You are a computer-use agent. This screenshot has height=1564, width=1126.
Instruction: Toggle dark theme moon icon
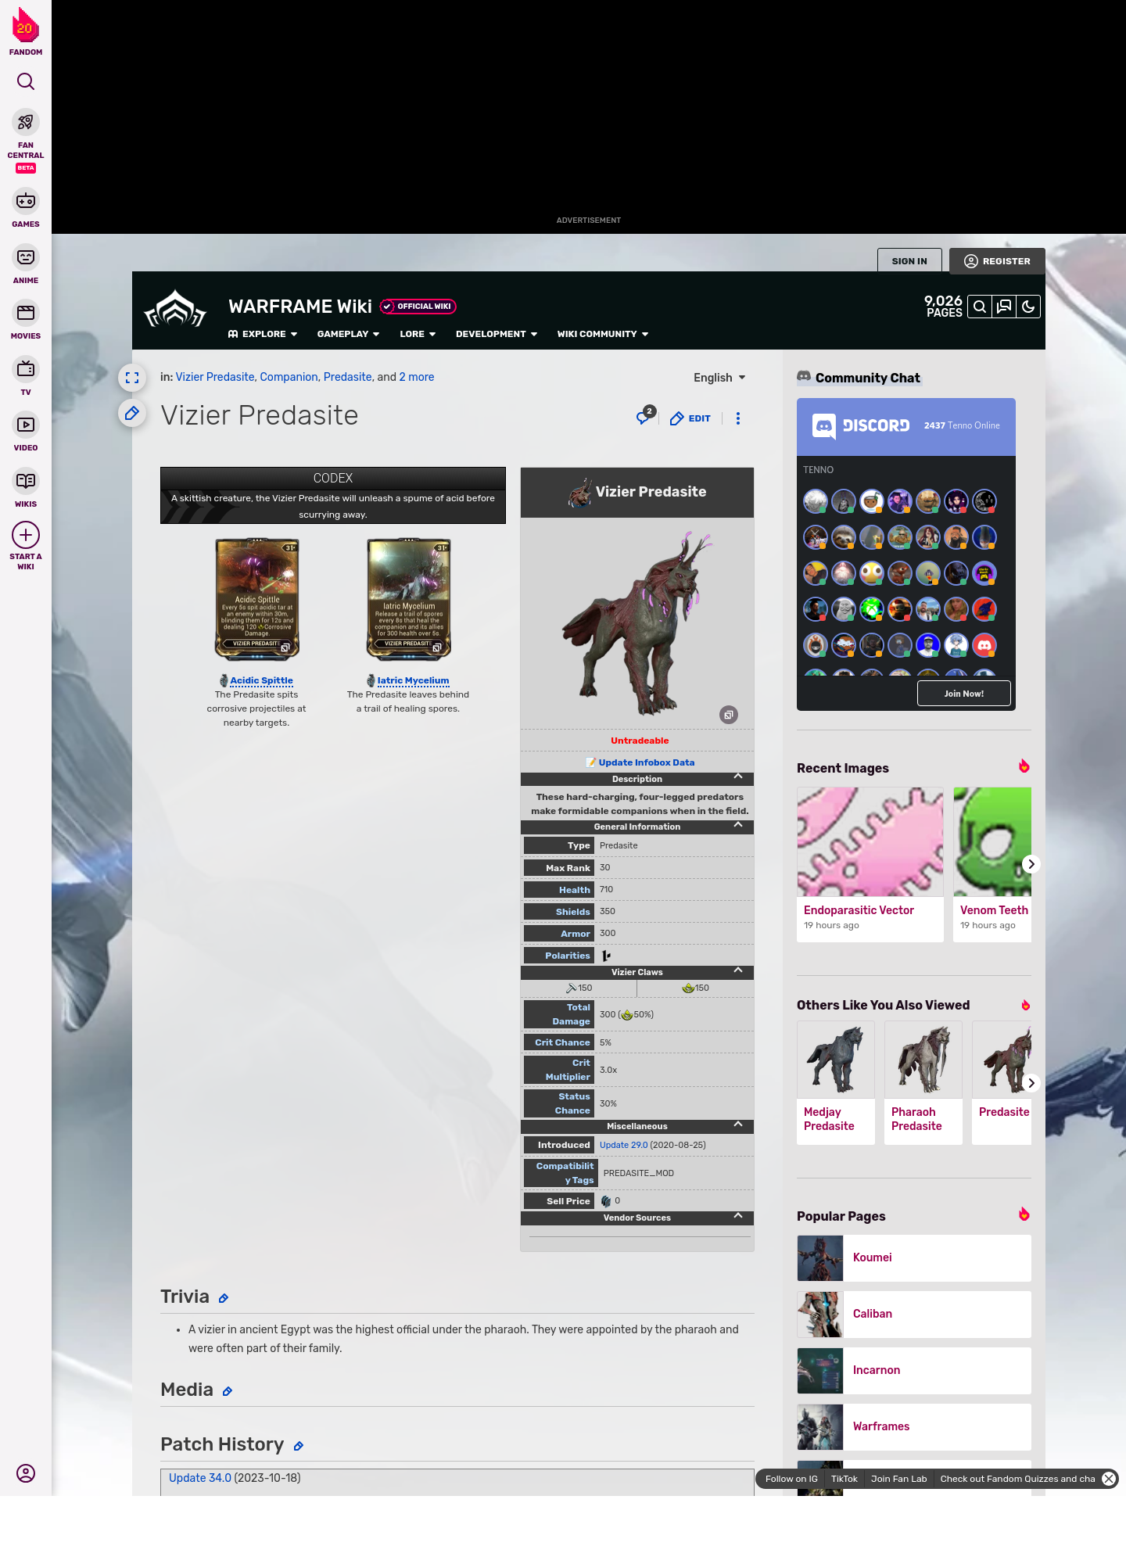click(x=1028, y=307)
